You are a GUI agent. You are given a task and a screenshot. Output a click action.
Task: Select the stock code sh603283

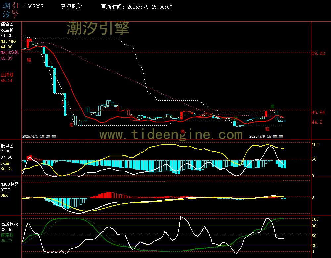(x=33, y=6)
